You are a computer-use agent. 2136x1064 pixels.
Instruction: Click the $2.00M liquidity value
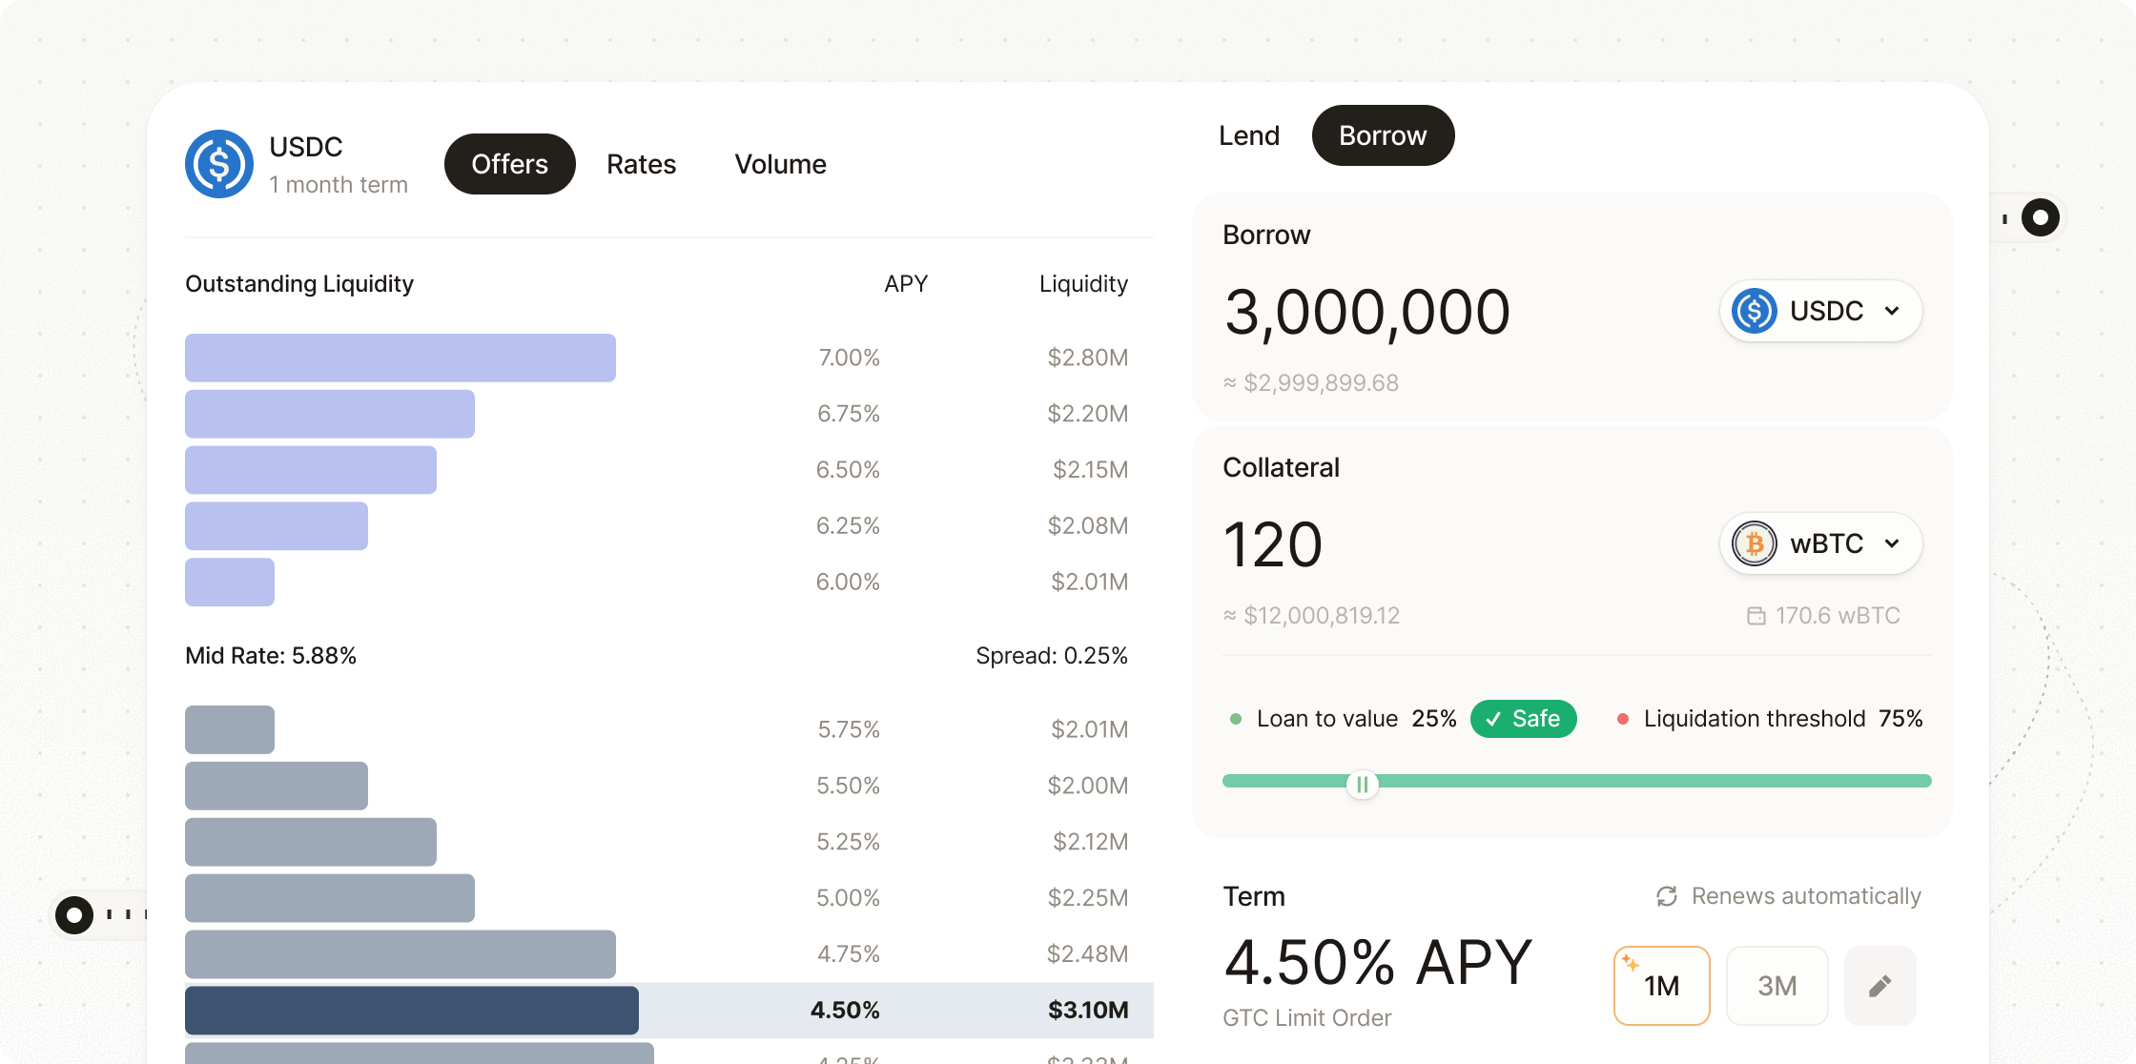1088,787
